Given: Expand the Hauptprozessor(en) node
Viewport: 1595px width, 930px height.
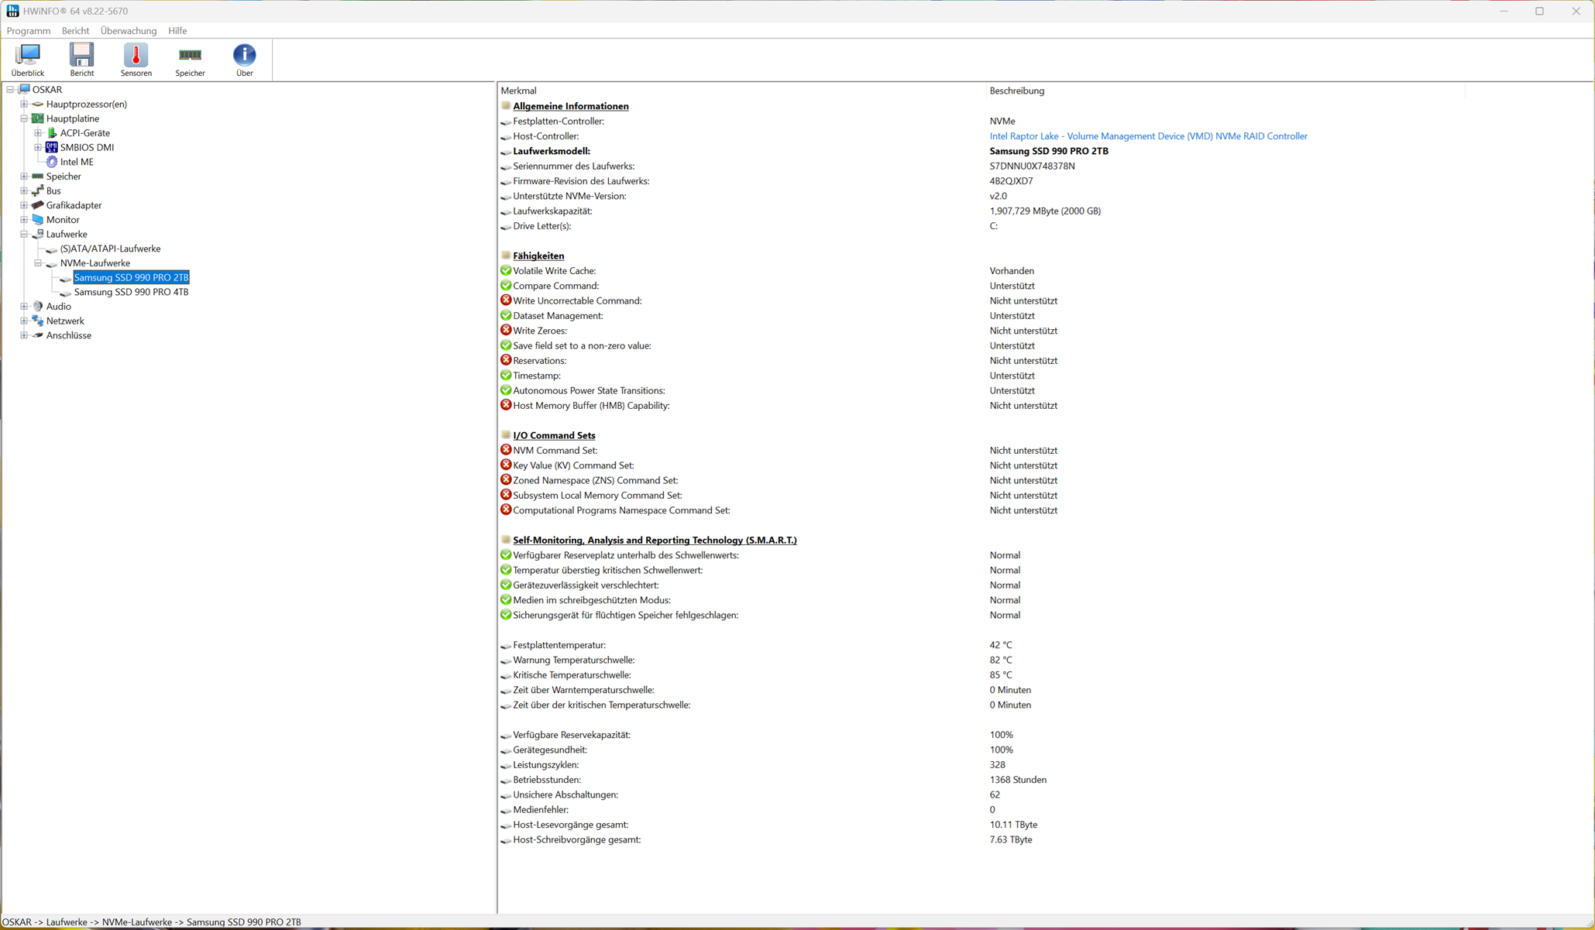Looking at the screenshot, I should 24,104.
